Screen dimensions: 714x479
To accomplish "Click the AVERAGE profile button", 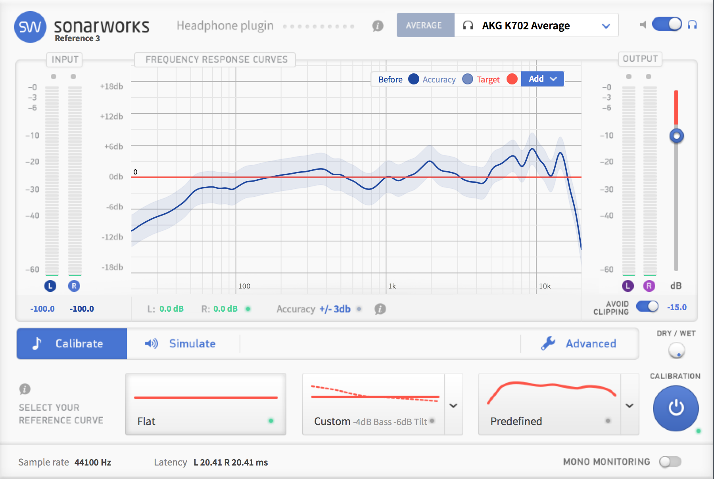I will coord(426,25).
